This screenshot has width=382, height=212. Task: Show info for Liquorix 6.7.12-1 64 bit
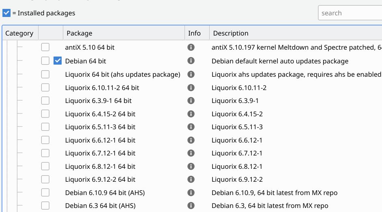191,153
